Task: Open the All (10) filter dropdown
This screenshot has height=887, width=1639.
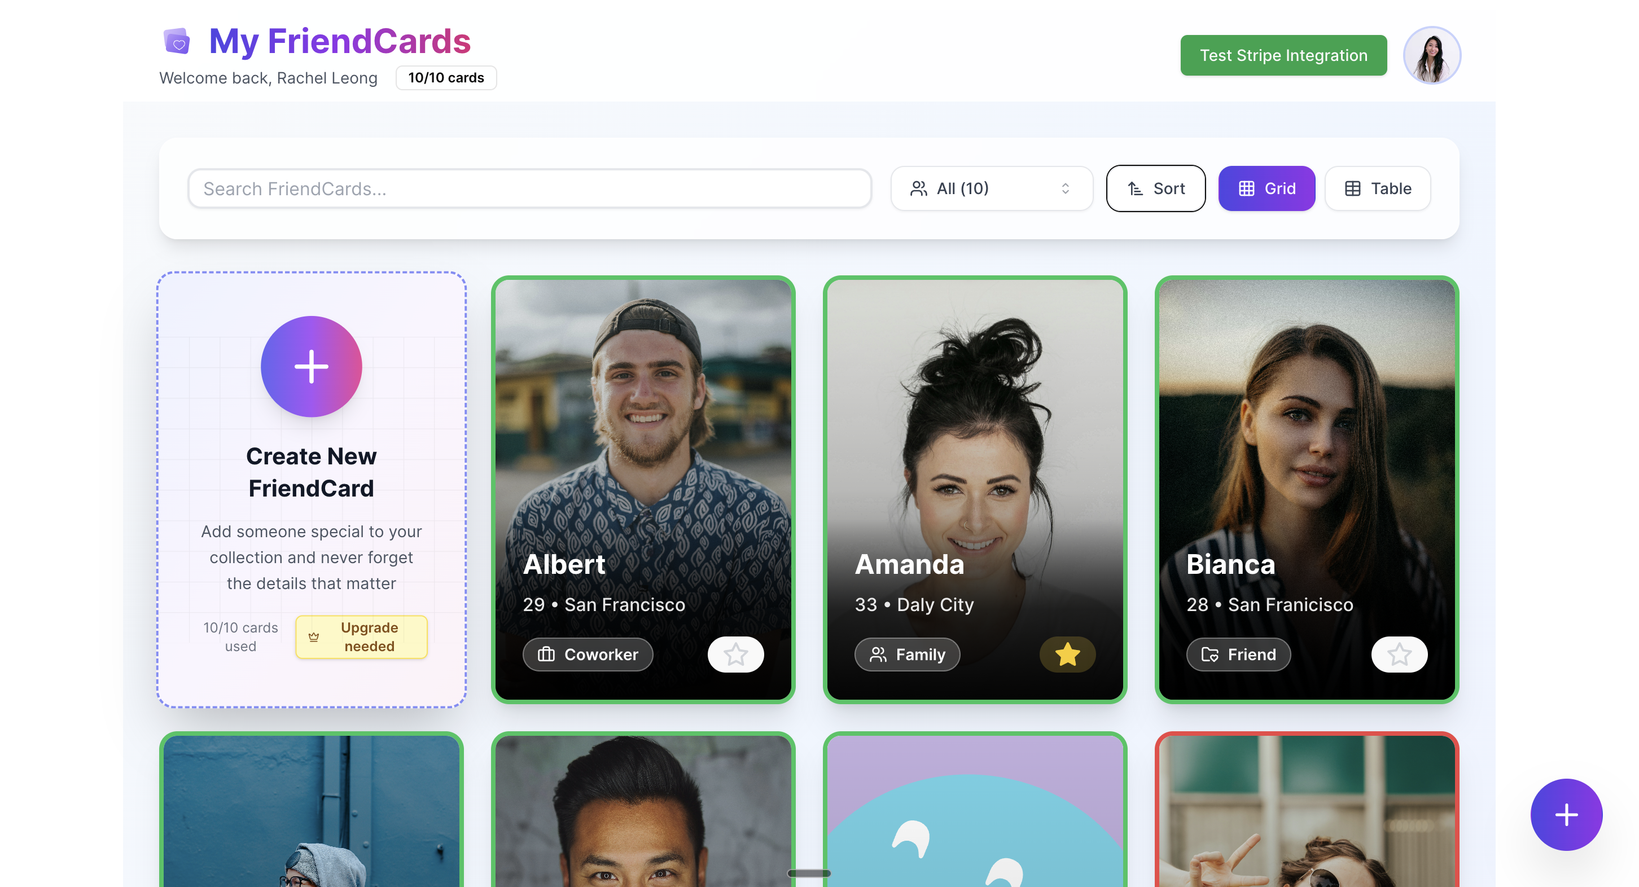Action: tap(991, 188)
